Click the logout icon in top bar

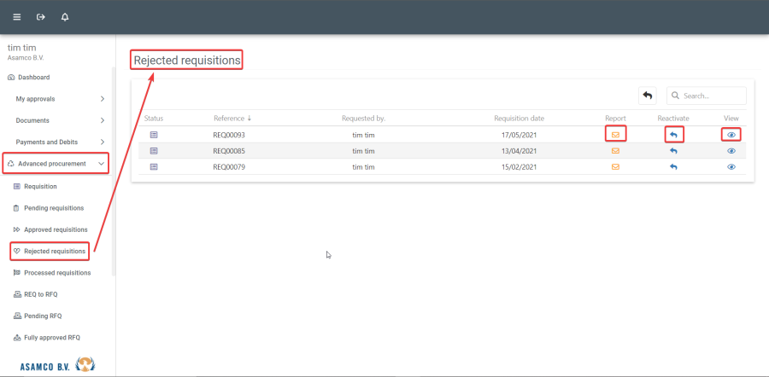pos(40,17)
